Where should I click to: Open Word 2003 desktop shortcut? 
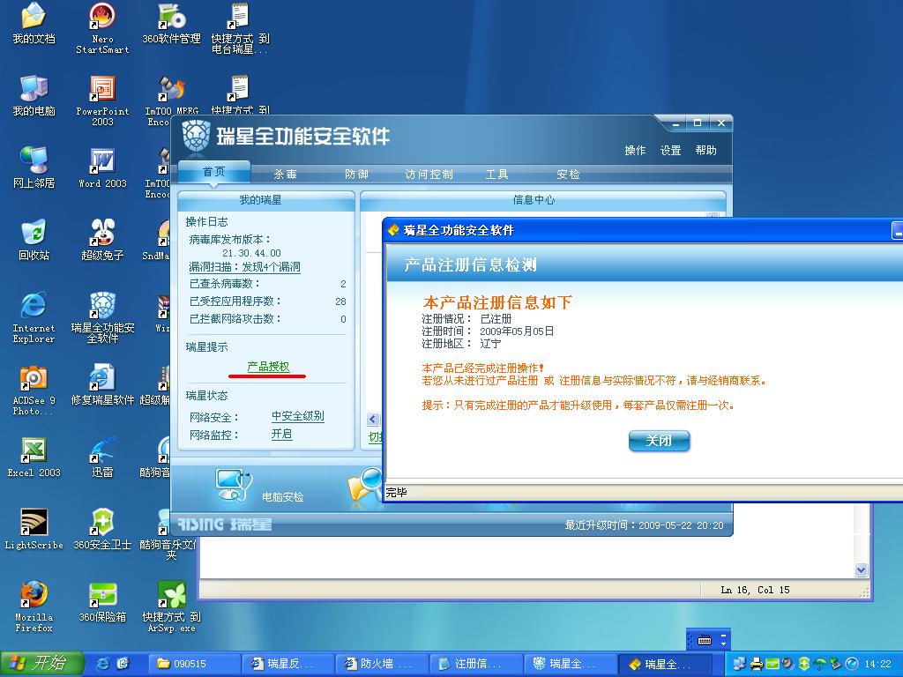tap(102, 168)
